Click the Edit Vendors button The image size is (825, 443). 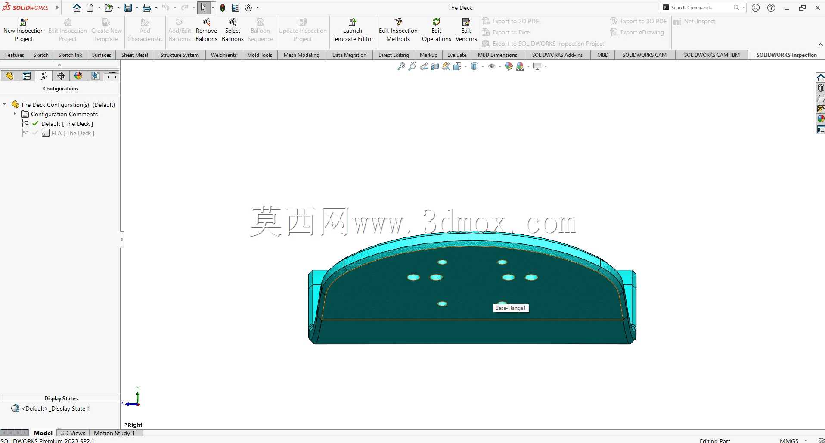coord(466,30)
